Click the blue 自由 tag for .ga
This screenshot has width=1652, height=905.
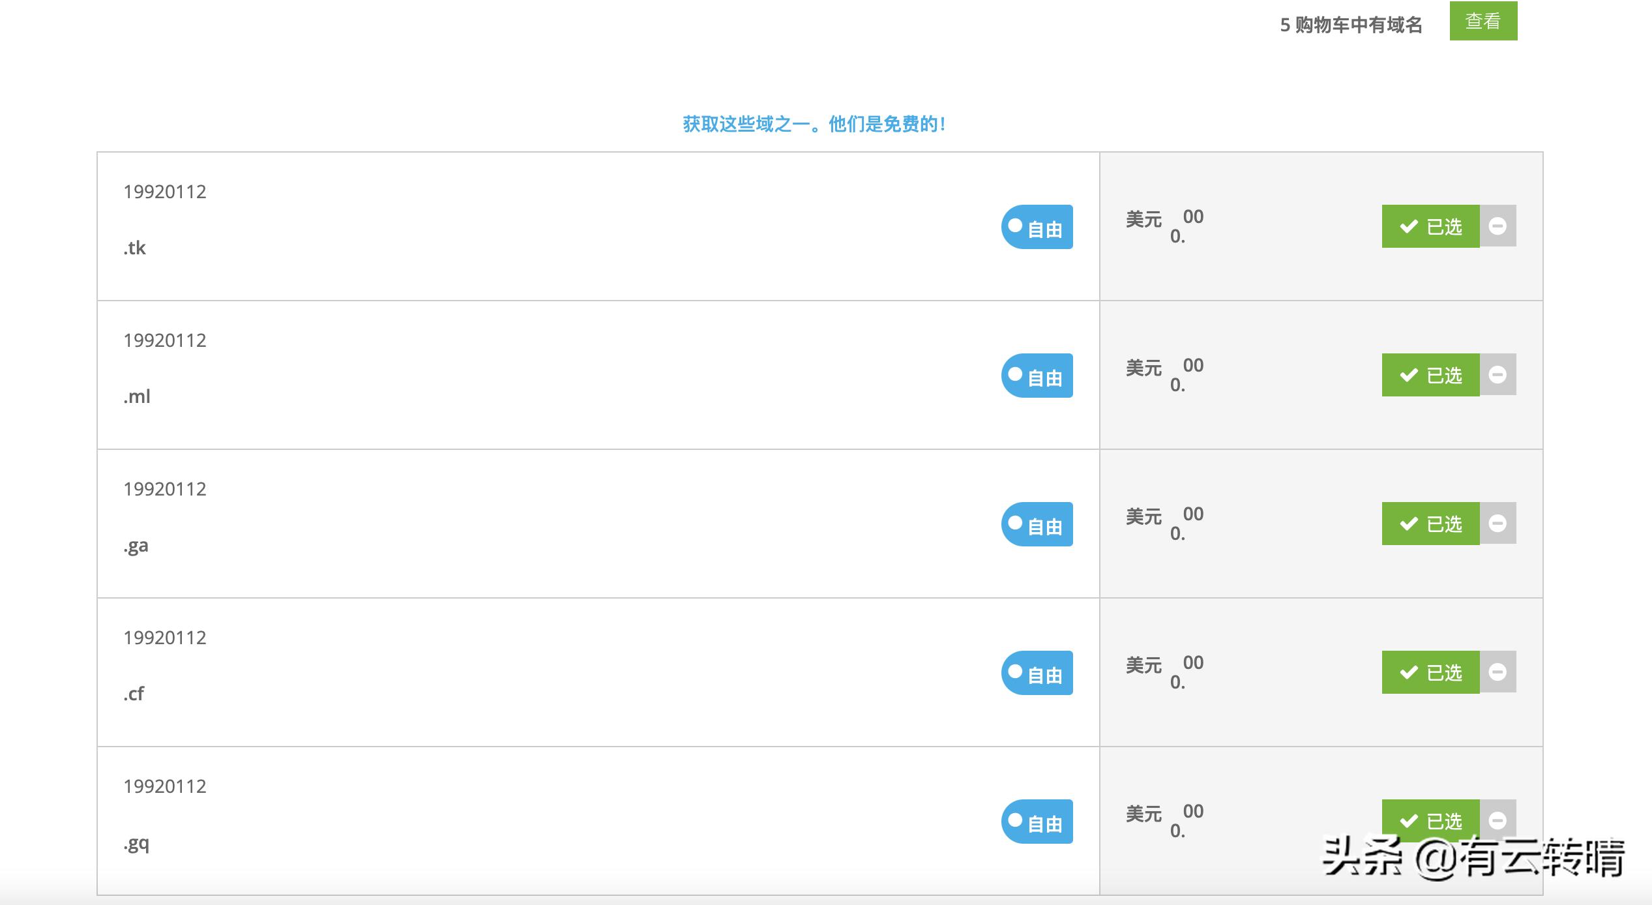click(x=1037, y=524)
